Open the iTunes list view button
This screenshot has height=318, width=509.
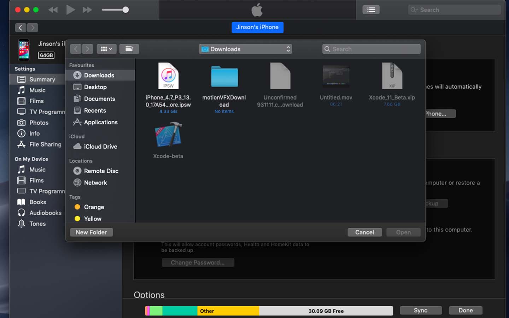coord(371,10)
